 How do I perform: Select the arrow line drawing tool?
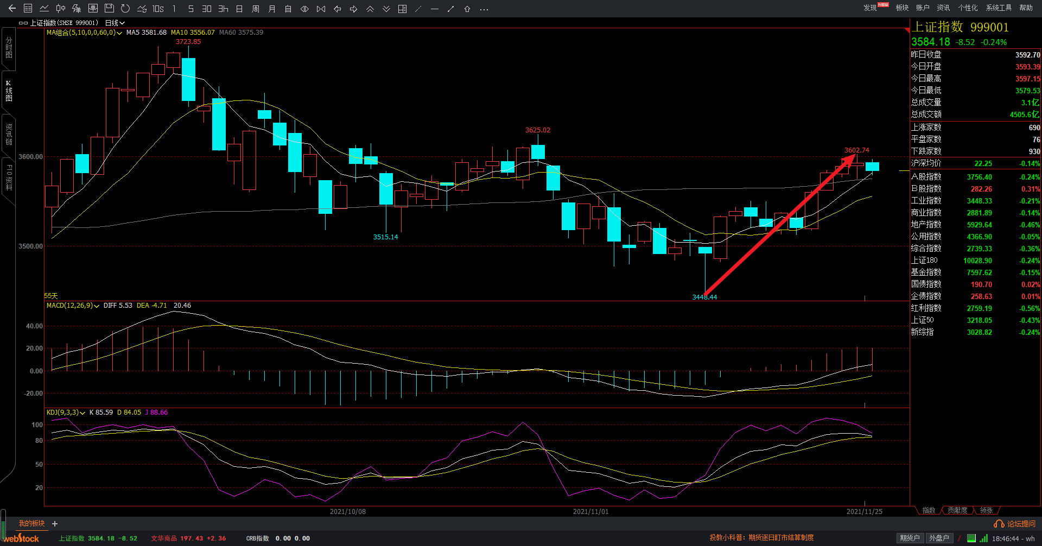pyautogui.click(x=450, y=9)
